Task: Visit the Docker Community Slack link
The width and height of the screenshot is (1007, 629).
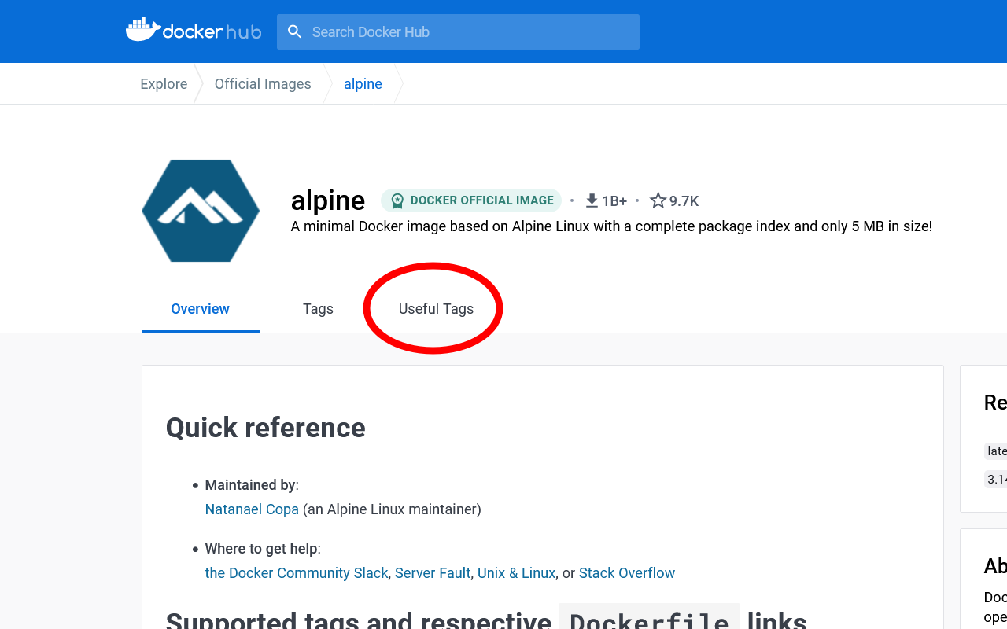Action: (296, 572)
